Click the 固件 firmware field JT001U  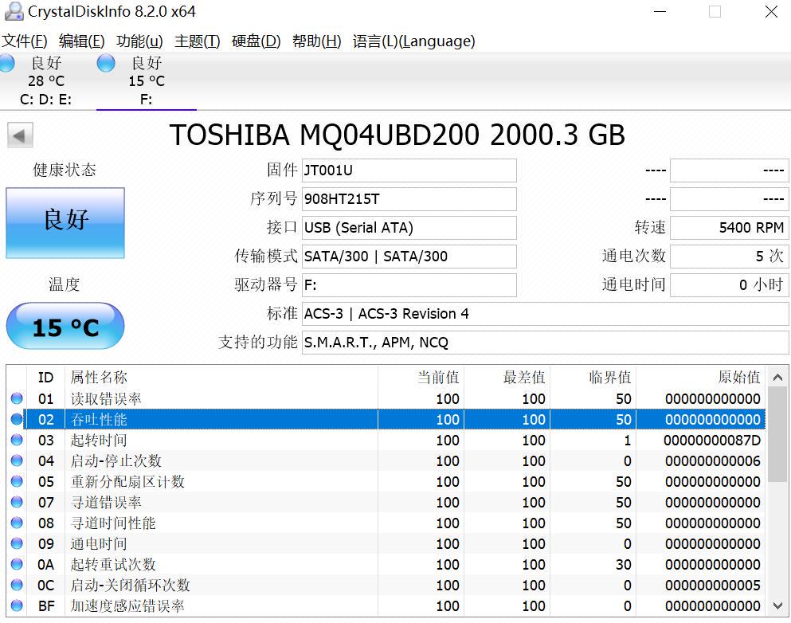(x=409, y=170)
